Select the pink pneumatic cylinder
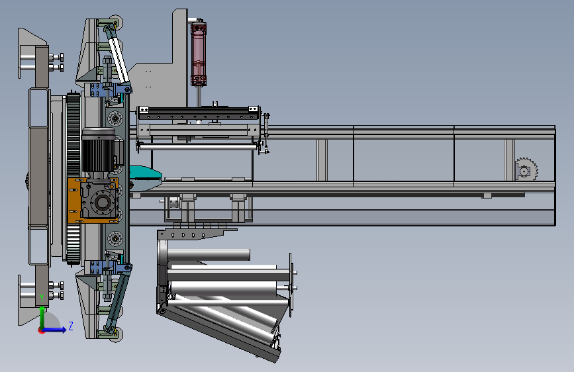 coord(199,54)
